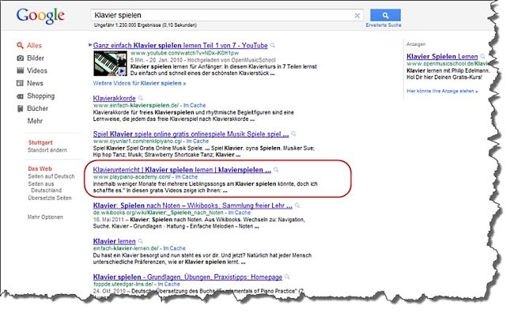Switch to the 'Shopping' results
The height and width of the screenshot is (317, 514).
pyautogui.click(x=40, y=96)
